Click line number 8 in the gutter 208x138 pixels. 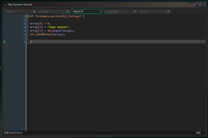click(x=24, y=42)
